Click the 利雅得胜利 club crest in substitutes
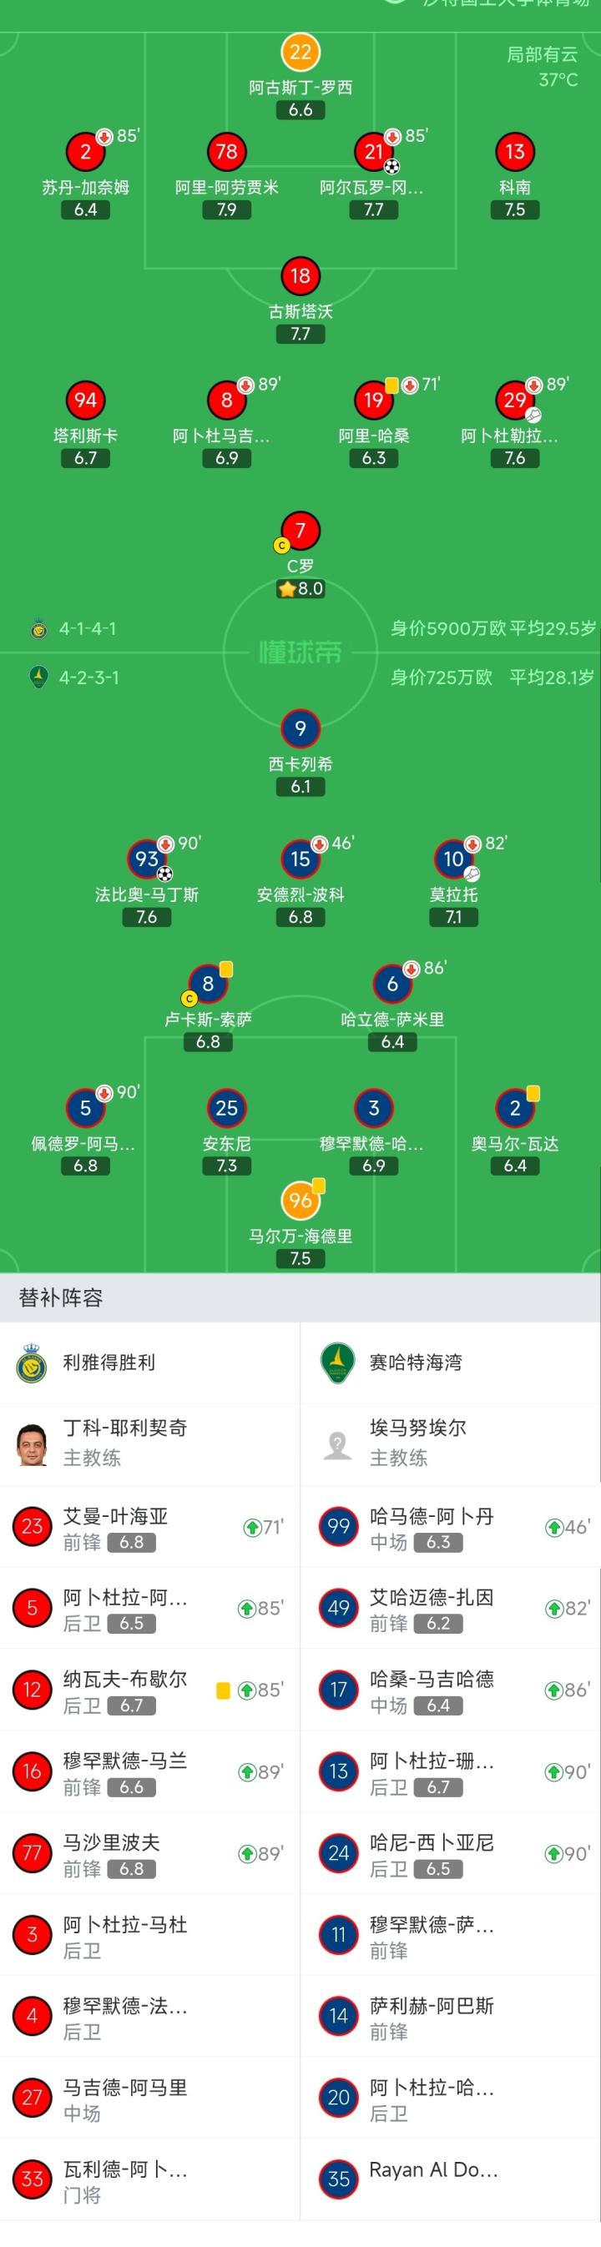601x2247 pixels. pos(33,1363)
